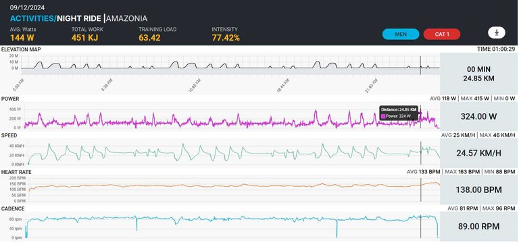Click the TRAINING LOAD label
Screen dimensions: 519x245
coord(157,29)
